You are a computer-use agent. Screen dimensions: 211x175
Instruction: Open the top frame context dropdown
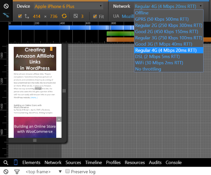pyautogui.click(x=44, y=171)
